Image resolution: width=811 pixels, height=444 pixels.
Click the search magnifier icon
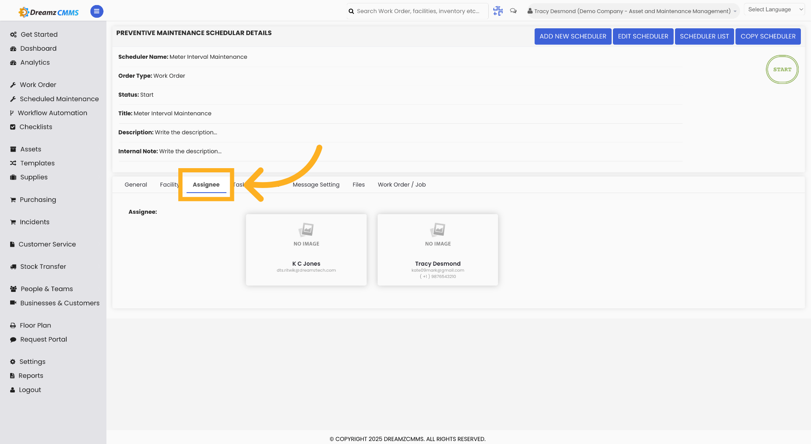351,11
